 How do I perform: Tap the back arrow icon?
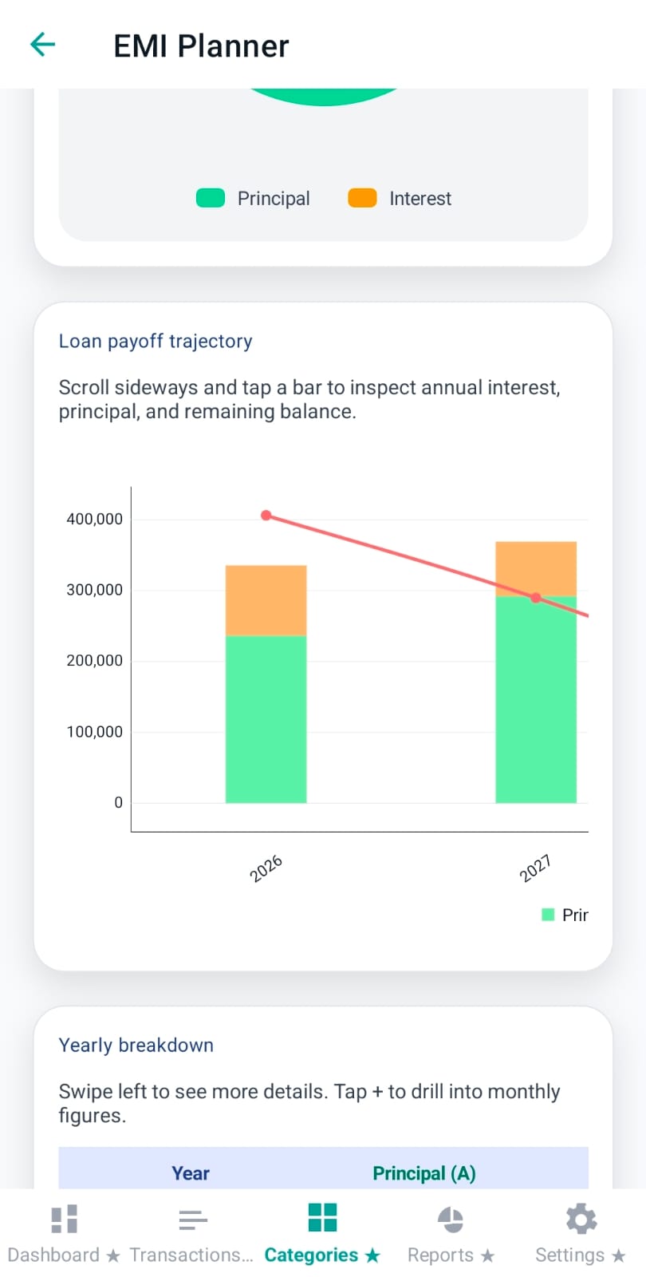coord(42,45)
